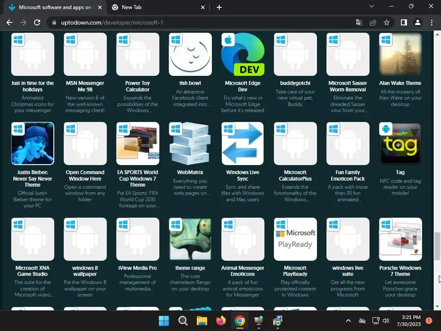Open the fish bowl app icon
The width and height of the screenshot is (441, 331).
190,54
